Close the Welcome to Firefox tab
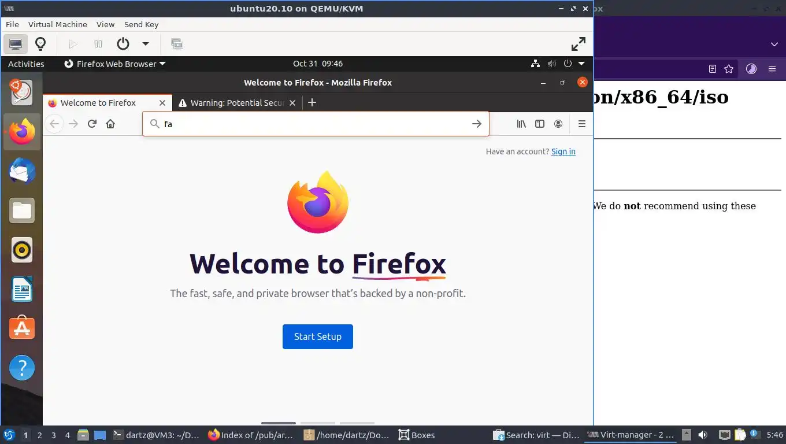This screenshot has height=444, width=786. 162,103
